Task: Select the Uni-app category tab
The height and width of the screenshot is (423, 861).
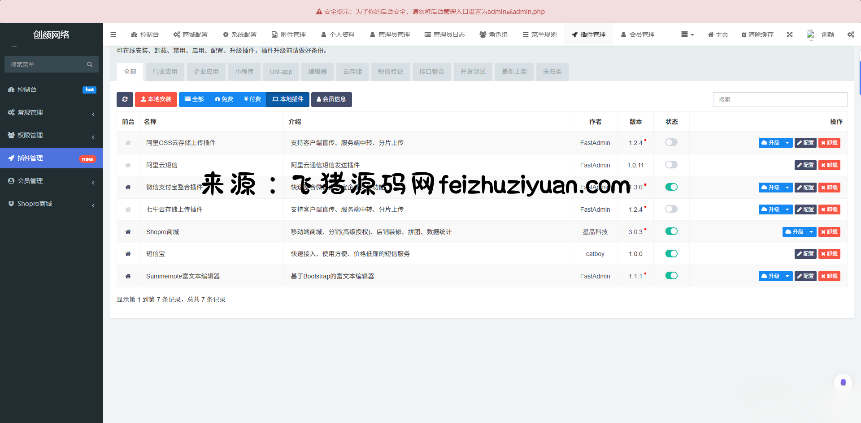Action: 281,72
